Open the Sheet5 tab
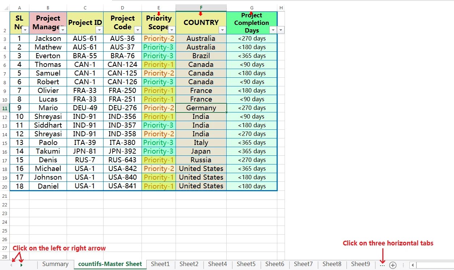This screenshot has width=454, height=270. [246, 264]
